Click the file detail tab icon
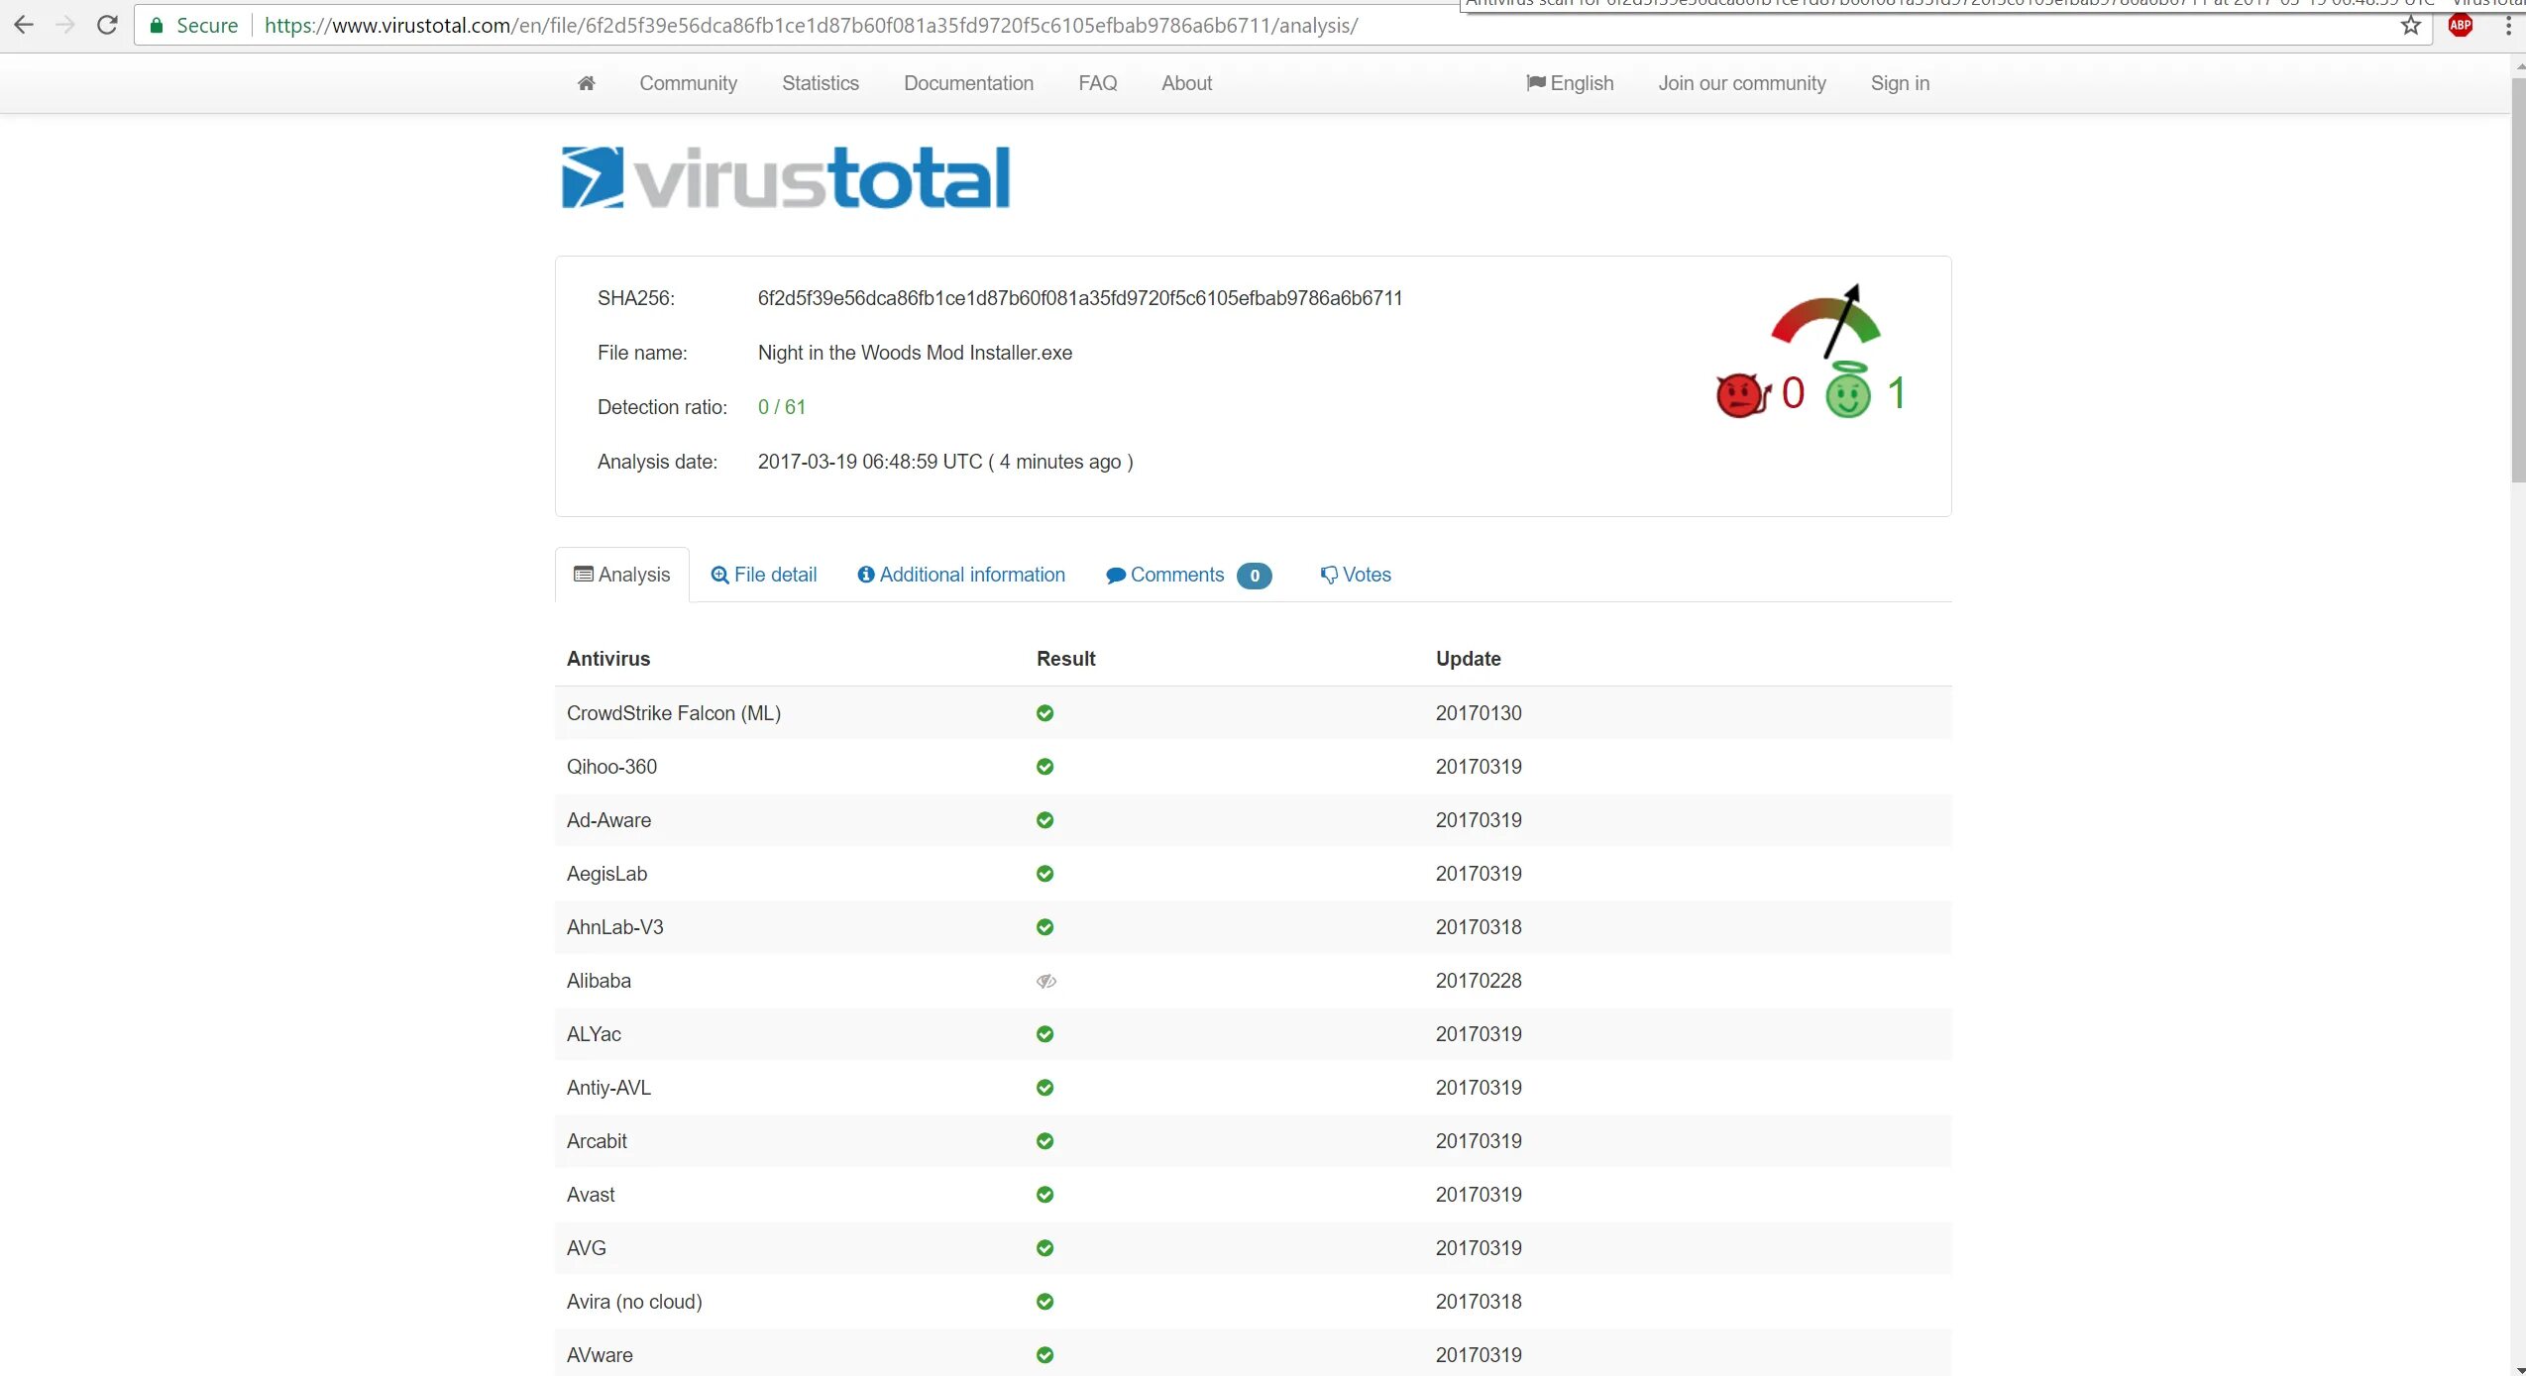Viewport: 2526px width, 1376px height. (x=718, y=575)
